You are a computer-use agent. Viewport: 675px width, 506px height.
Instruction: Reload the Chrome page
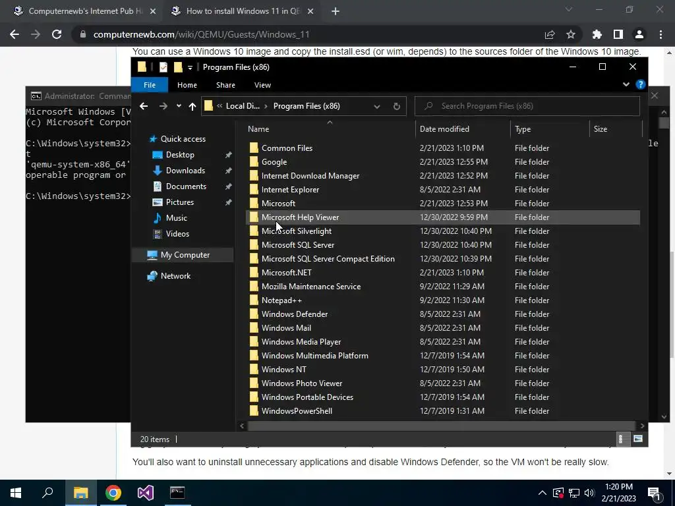pos(57,34)
